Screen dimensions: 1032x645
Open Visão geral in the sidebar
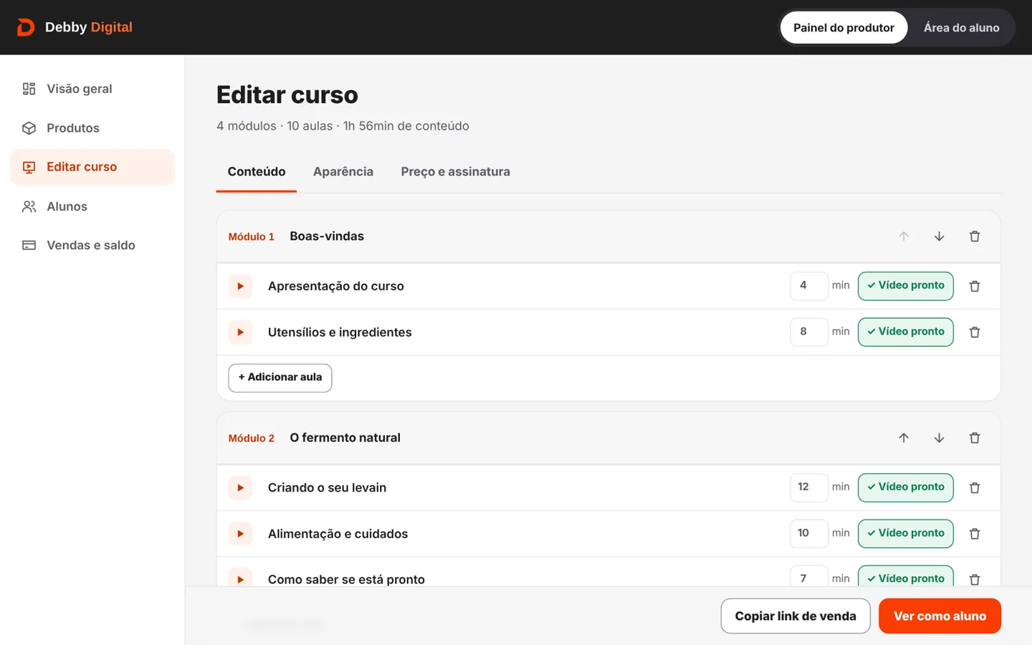click(92, 89)
